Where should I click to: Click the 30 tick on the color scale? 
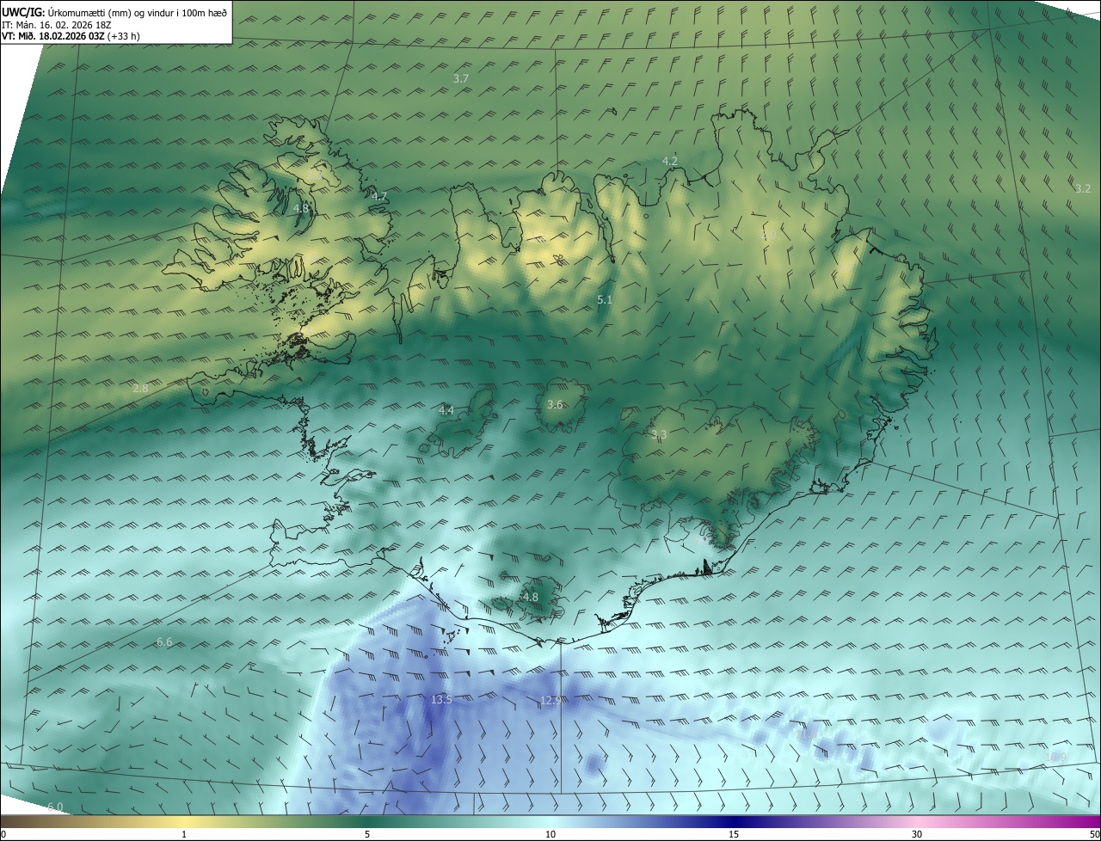point(917,834)
